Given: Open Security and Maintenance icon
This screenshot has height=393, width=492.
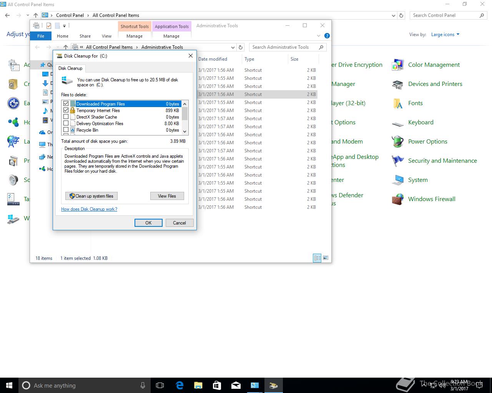Looking at the screenshot, I should (398, 161).
